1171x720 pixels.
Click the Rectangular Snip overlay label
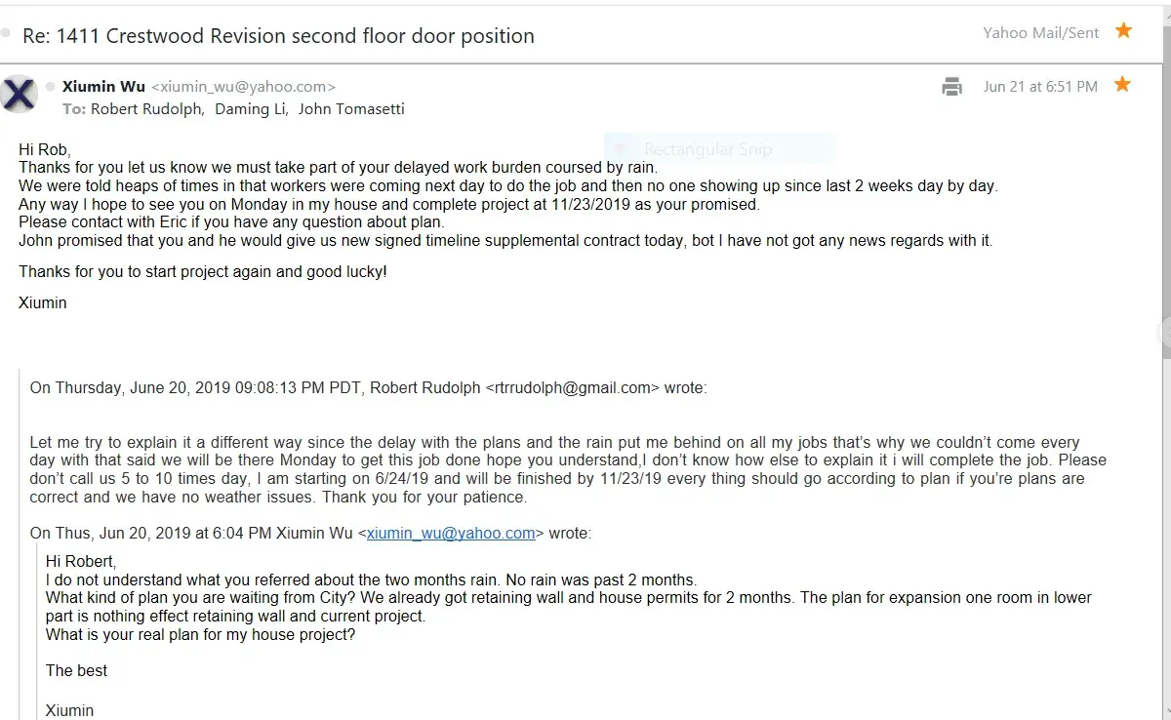tap(707, 149)
